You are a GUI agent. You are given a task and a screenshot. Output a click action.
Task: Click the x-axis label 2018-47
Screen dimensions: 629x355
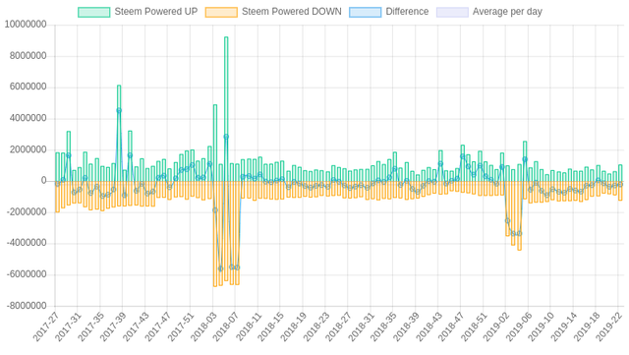451,326
